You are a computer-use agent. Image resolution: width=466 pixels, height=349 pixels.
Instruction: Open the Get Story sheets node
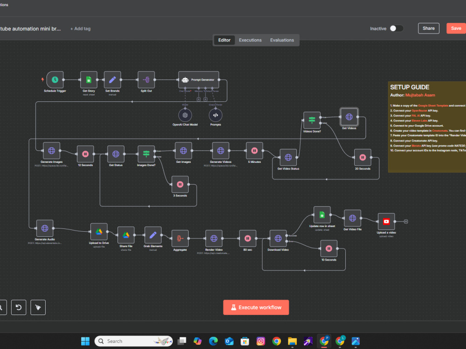coord(89,80)
